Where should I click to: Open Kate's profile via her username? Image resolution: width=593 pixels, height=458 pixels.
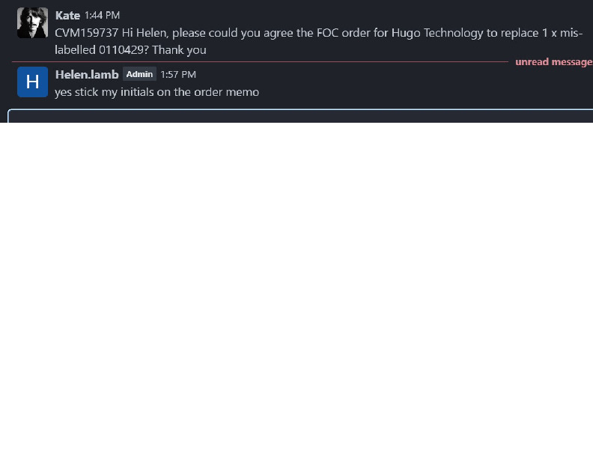pyautogui.click(x=67, y=15)
